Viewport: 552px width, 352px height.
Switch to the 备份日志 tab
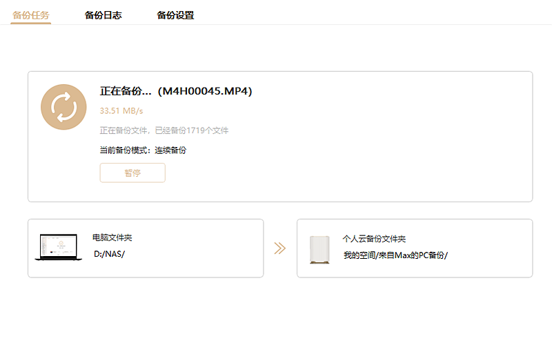click(x=103, y=15)
